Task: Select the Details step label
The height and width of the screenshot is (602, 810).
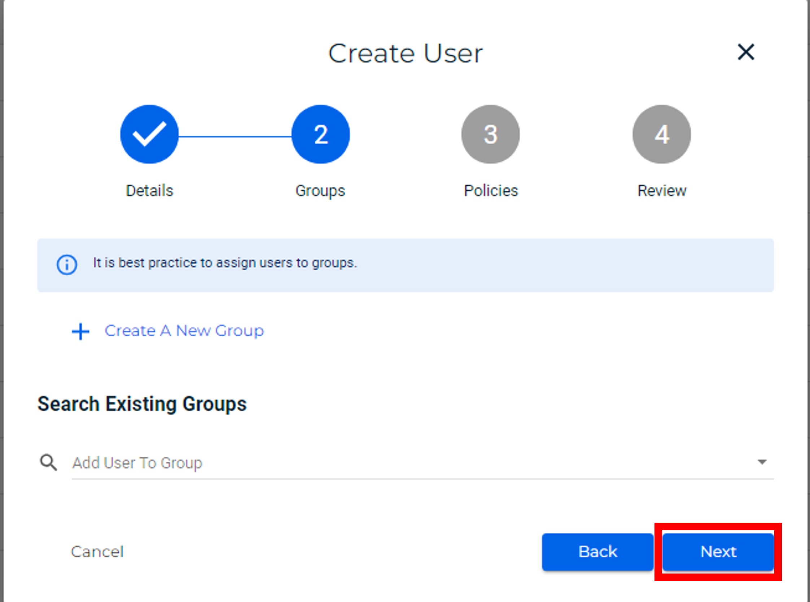Action: point(149,191)
